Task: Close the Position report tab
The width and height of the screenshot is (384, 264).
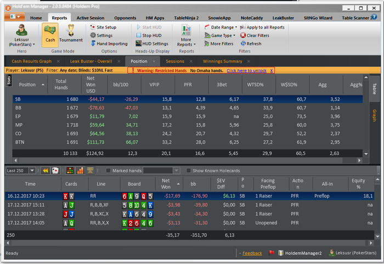Action: click(x=154, y=61)
